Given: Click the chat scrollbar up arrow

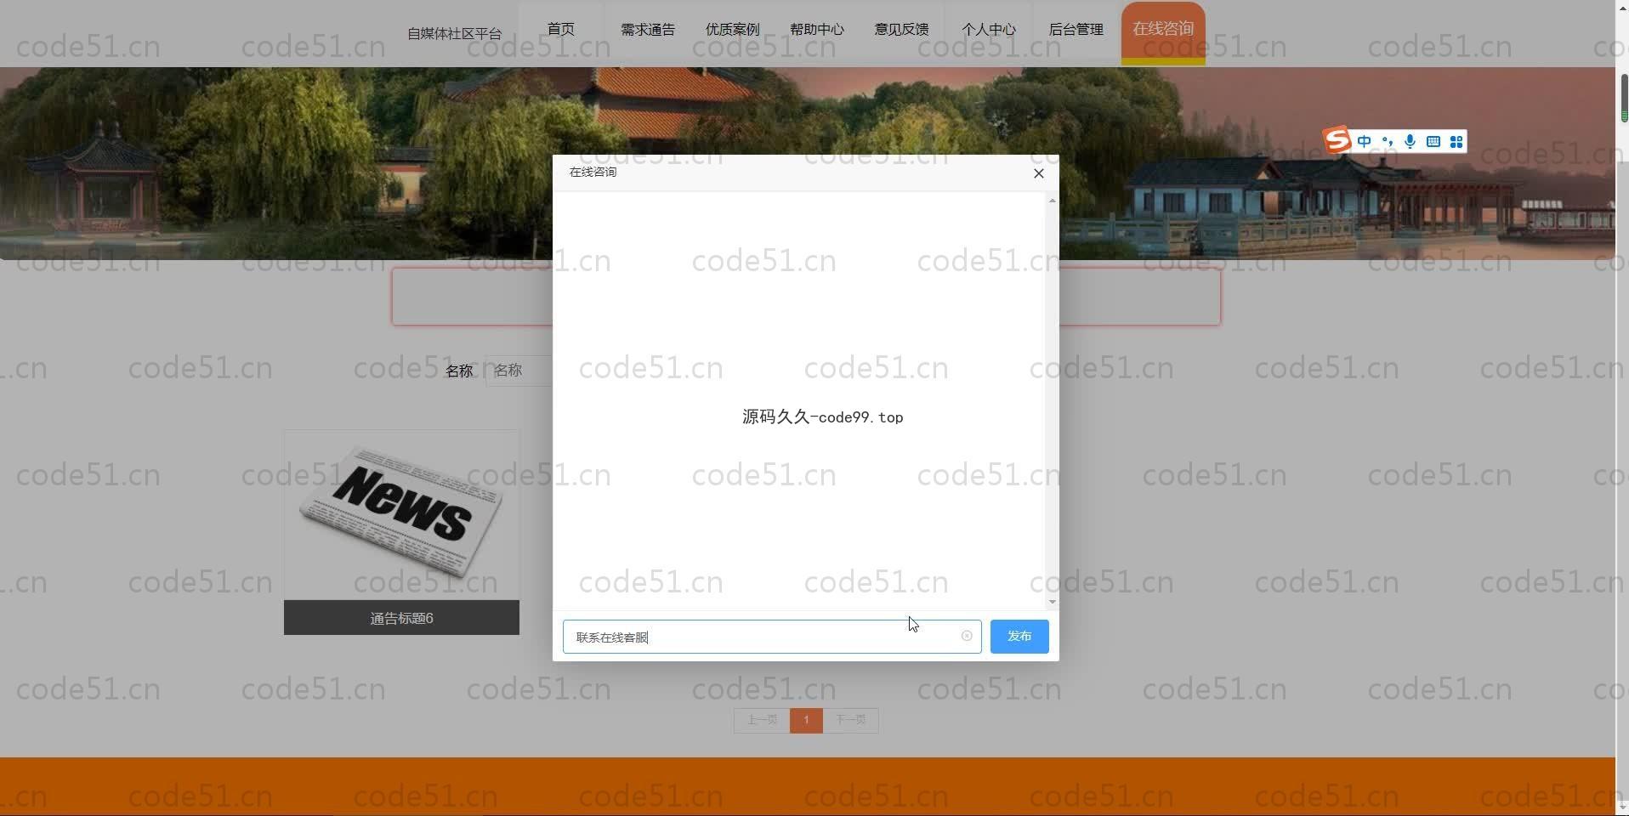Looking at the screenshot, I should [1053, 201].
